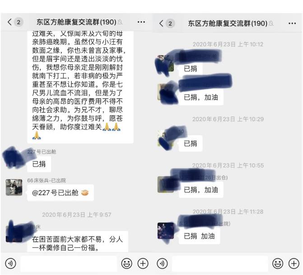
Task: Open emoji picker in left chat
Action: [127, 263]
